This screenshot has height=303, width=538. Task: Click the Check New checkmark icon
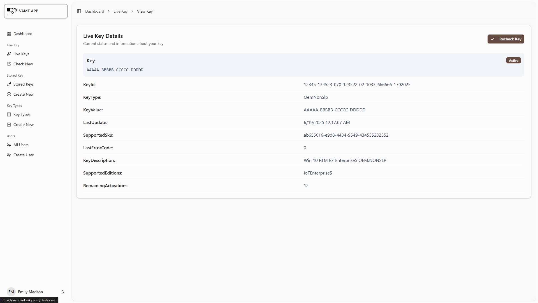(9, 64)
